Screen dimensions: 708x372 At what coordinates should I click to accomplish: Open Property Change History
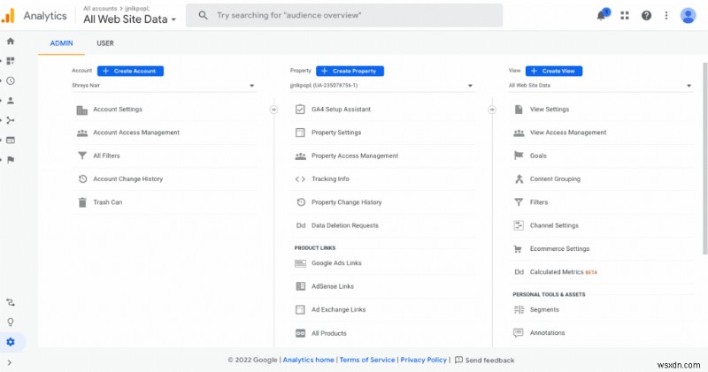(346, 202)
